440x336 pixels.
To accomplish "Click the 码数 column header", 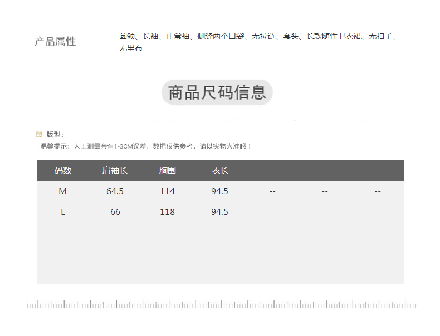I will click(x=63, y=170).
